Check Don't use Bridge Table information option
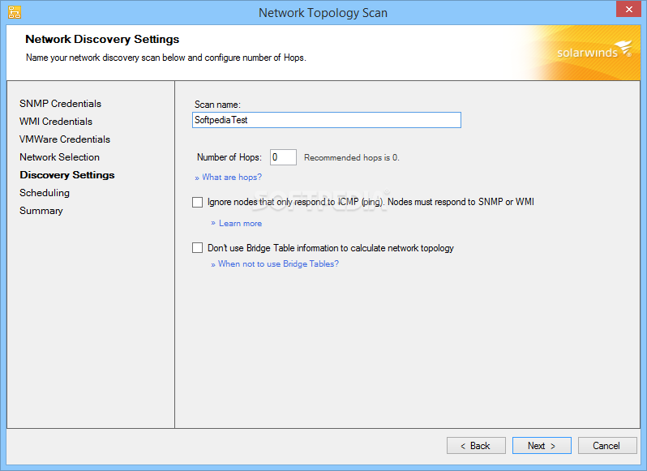The width and height of the screenshot is (647, 471). tap(197, 247)
